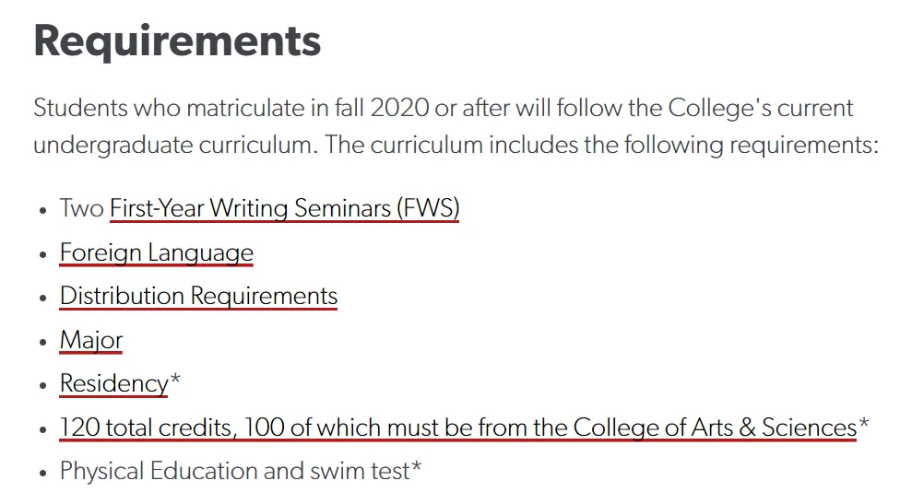Open the First-Year Writing Seminars (FWS) link
924x504 pixels.
pos(284,208)
